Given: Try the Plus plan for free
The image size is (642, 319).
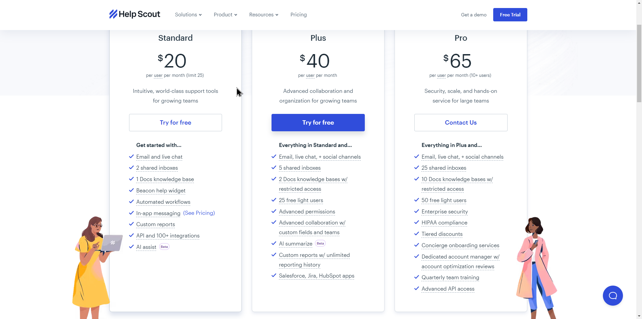Looking at the screenshot, I should point(318,123).
